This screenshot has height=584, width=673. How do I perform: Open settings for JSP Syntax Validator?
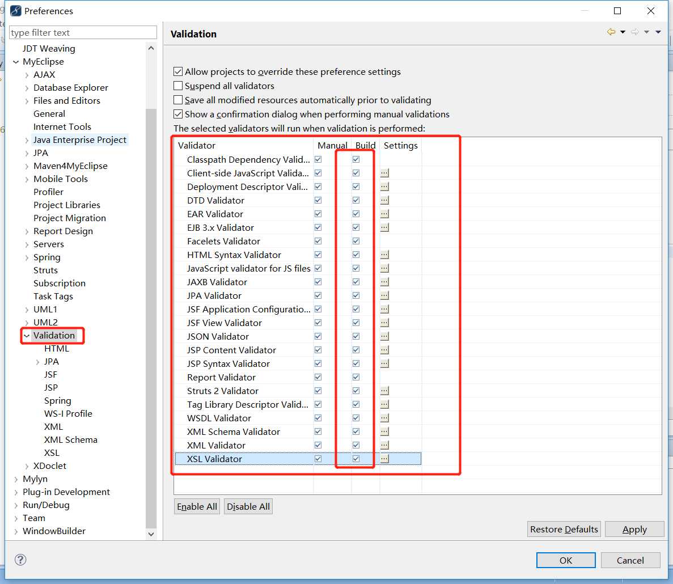point(384,363)
